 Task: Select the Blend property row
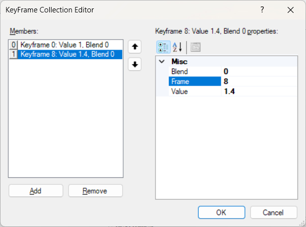pyautogui.click(x=194, y=72)
